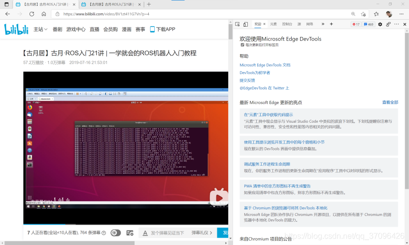Open the 提交反馈 link

(x=247, y=80)
